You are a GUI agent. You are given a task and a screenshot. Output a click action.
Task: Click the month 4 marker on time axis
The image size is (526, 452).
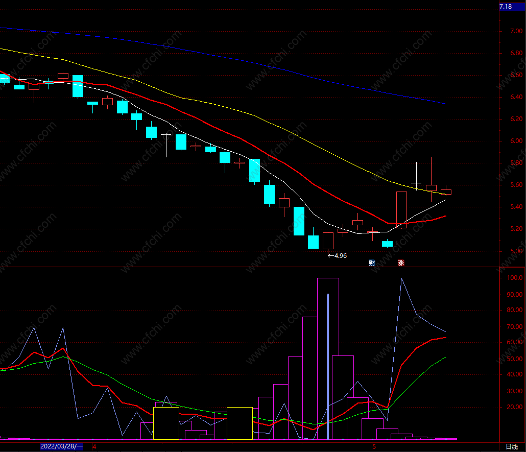(94, 446)
